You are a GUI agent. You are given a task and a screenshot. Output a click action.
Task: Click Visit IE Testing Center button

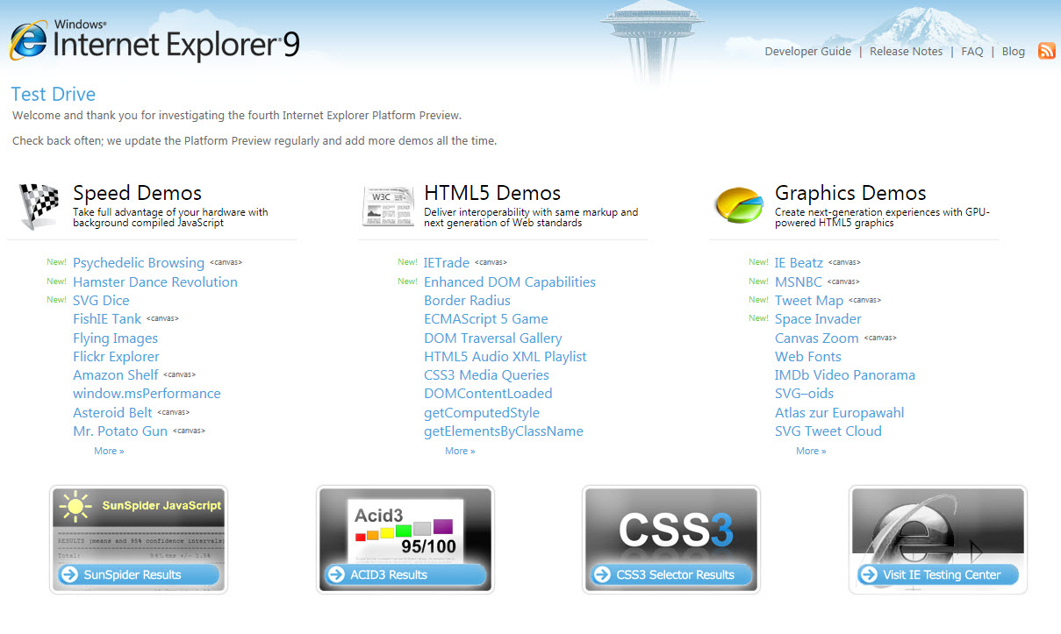pyautogui.click(x=938, y=574)
